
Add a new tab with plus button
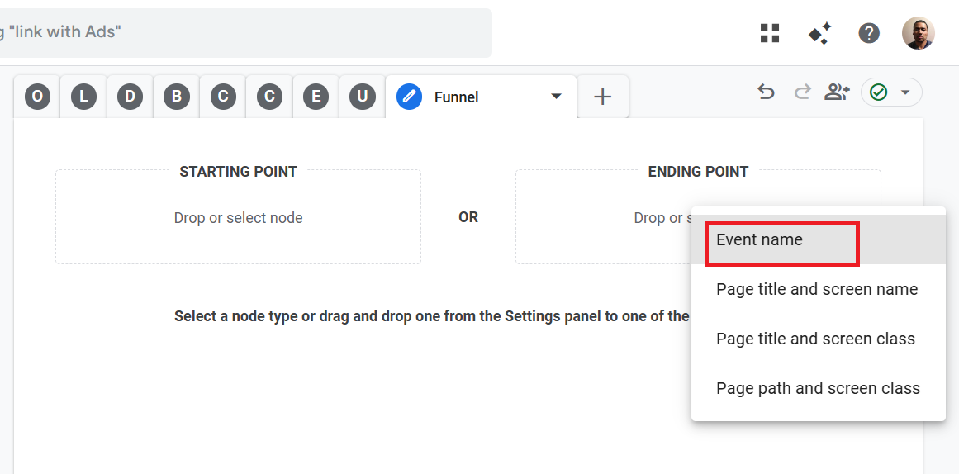click(603, 97)
